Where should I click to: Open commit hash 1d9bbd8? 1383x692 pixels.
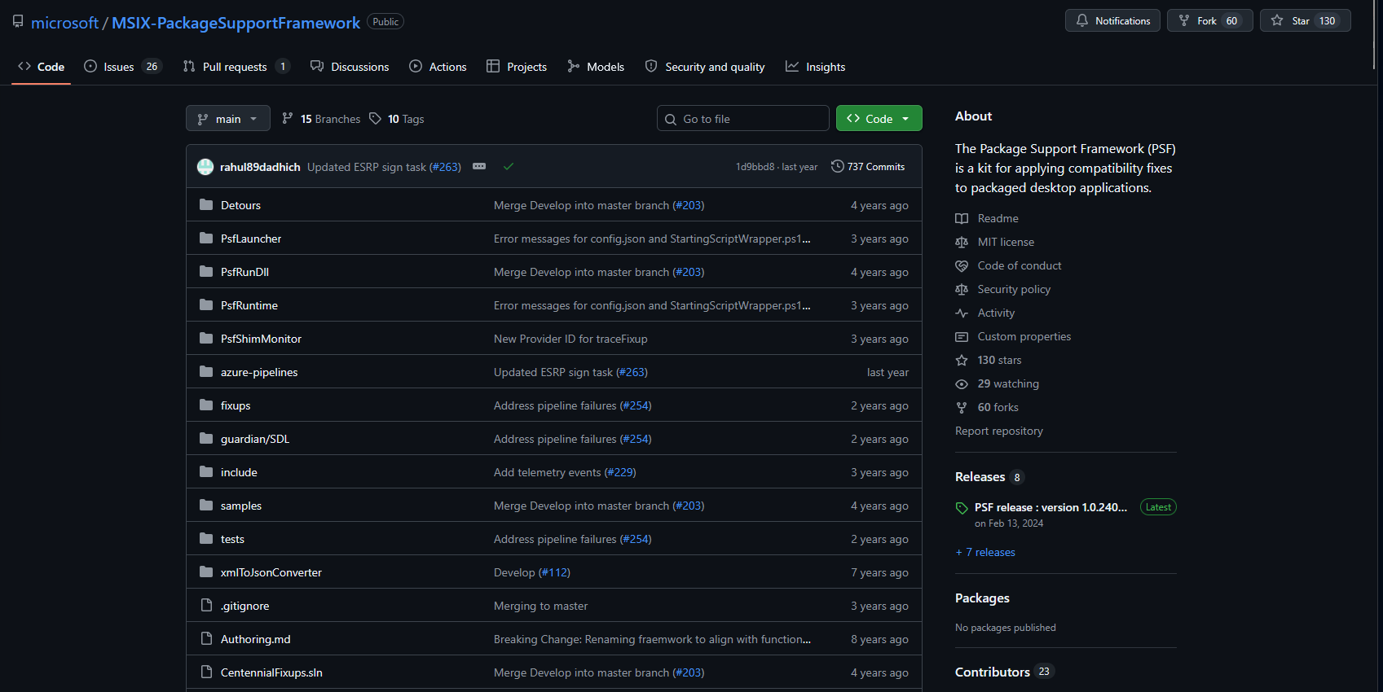click(x=755, y=167)
